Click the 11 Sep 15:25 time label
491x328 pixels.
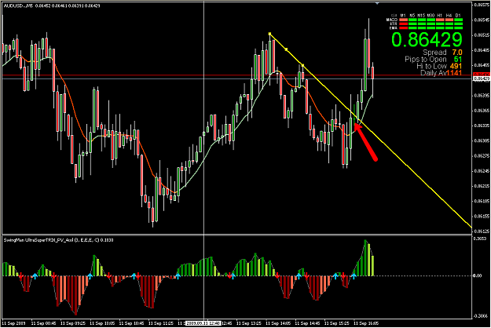tap(337, 323)
